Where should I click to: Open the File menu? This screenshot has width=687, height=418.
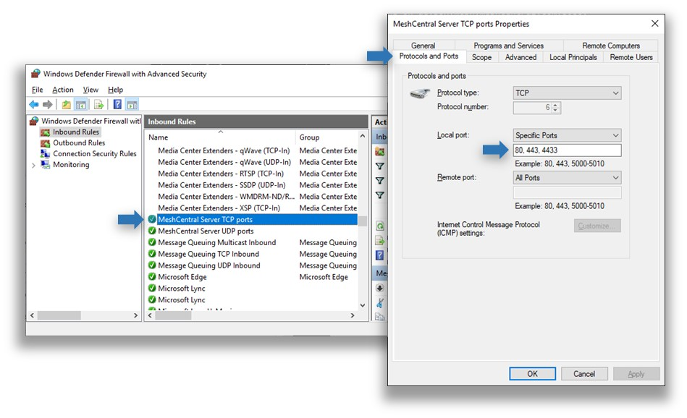pyautogui.click(x=37, y=90)
